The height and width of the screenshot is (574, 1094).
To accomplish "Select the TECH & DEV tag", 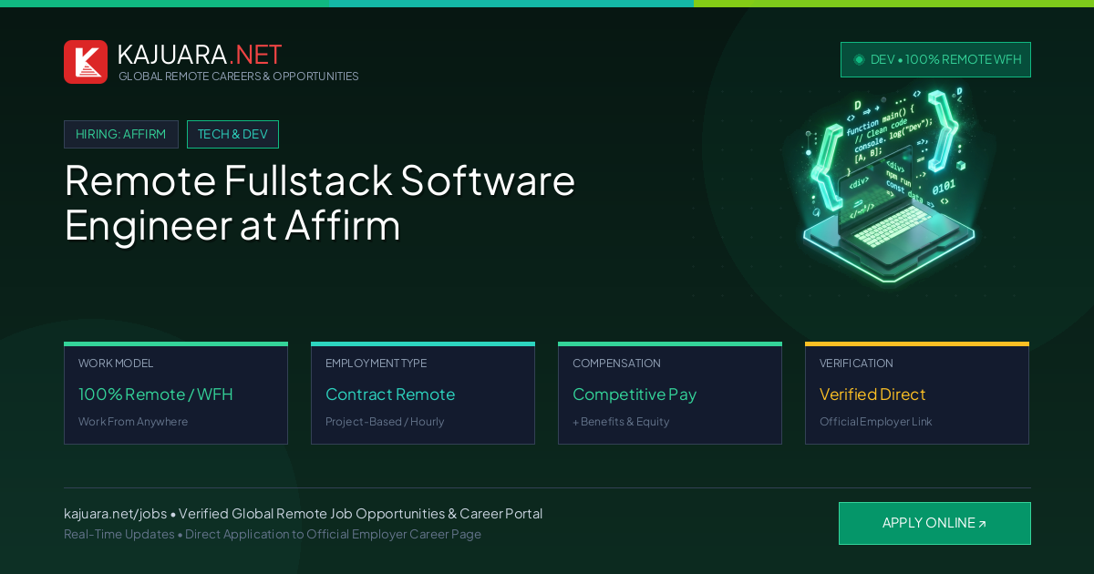I will coord(232,134).
